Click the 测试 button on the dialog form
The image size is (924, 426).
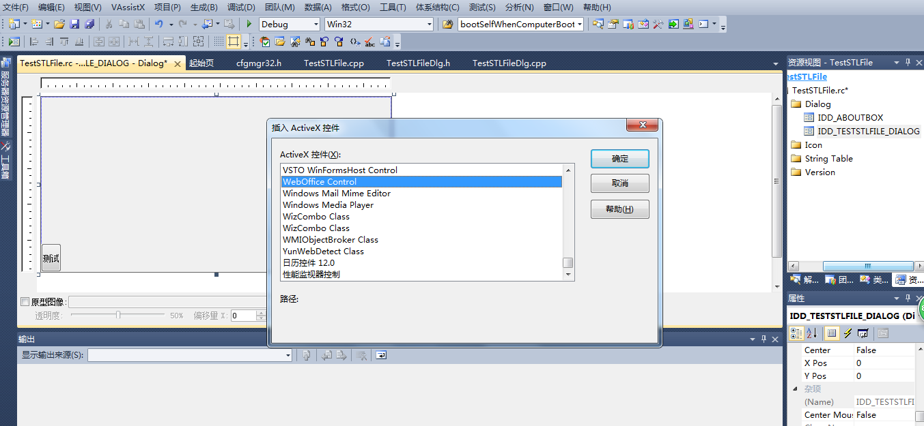pyautogui.click(x=51, y=258)
